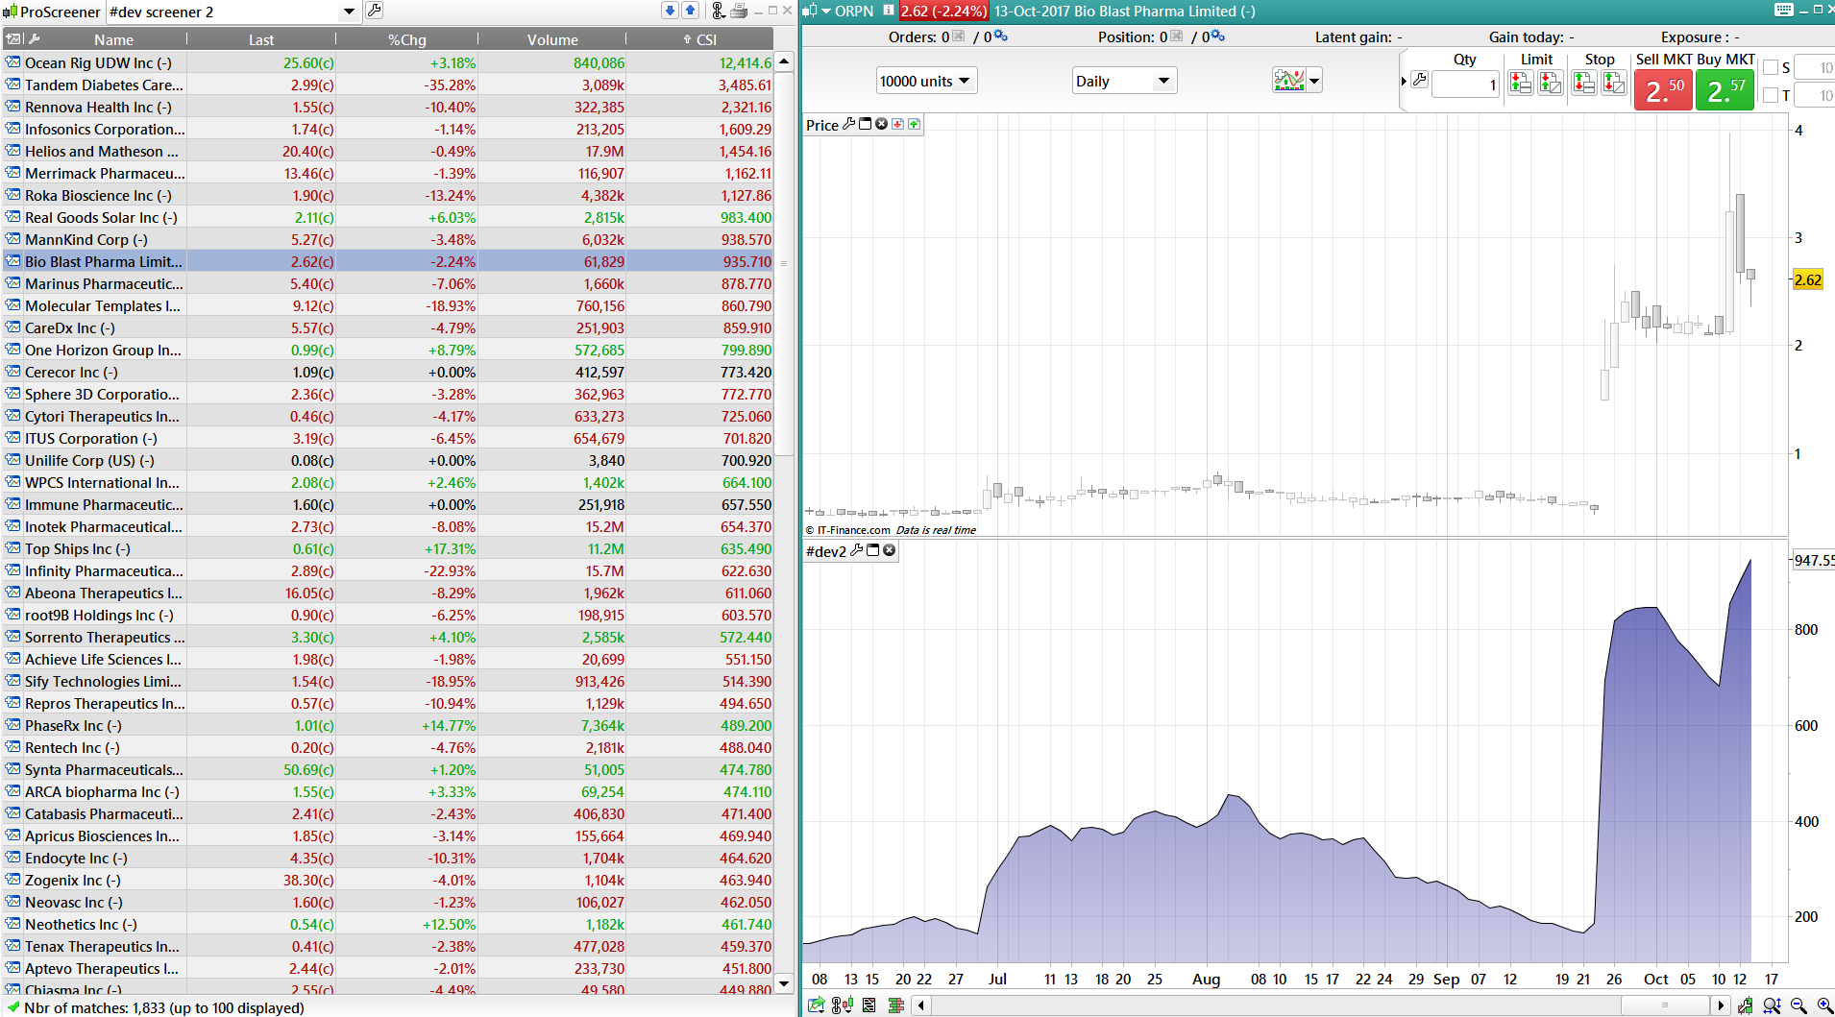
Task: Remove the Price panel with its X icon
Action: tap(881, 124)
